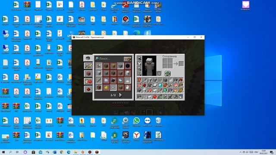Toggle the show-craftable-only filter button
276x155 pixels.
(128, 59)
